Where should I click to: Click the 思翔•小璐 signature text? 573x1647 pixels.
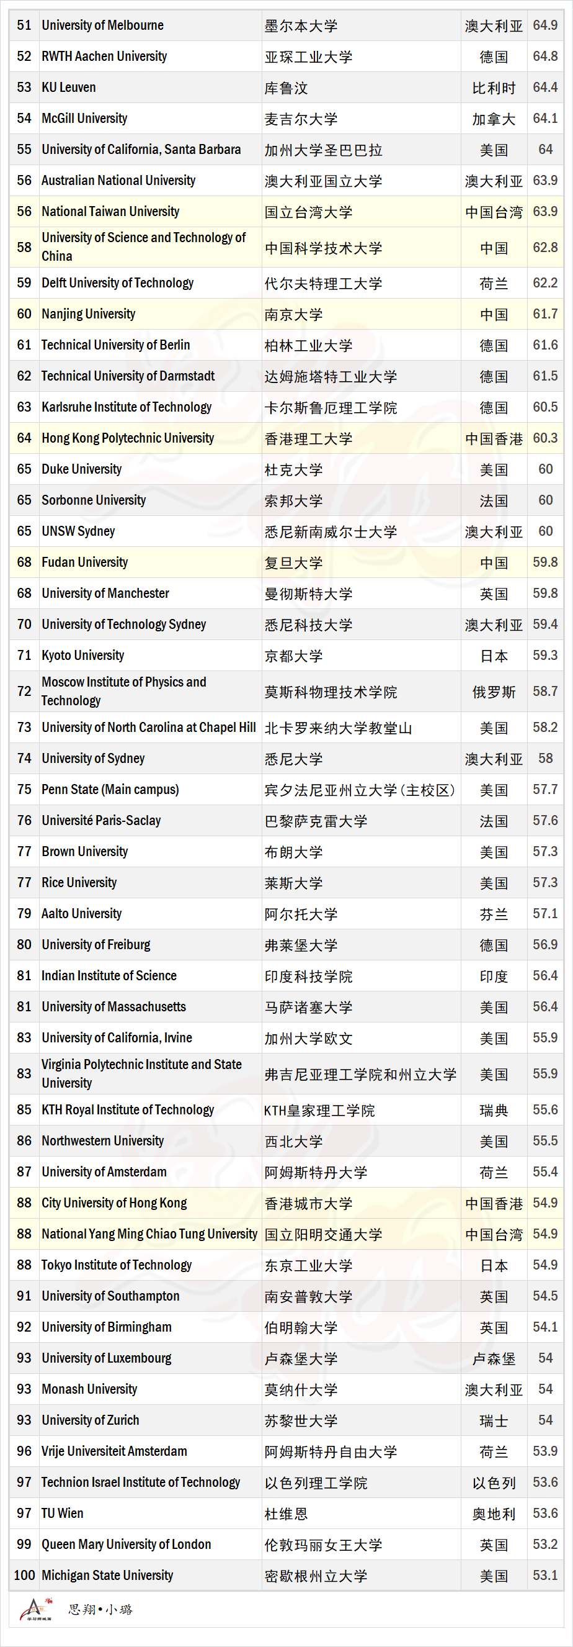pyautogui.click(x=100, y=1609)
